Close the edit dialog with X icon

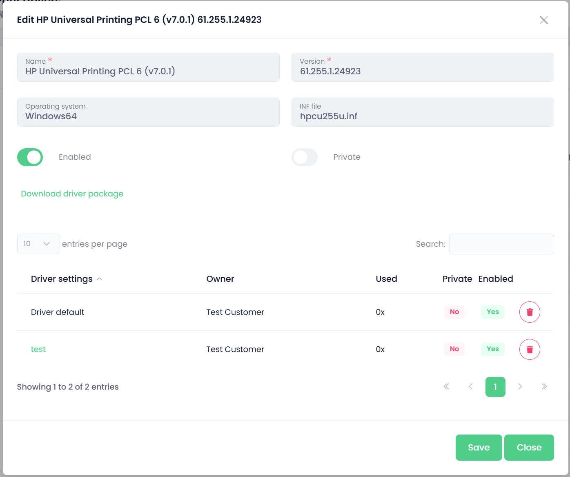pos(543,20)
